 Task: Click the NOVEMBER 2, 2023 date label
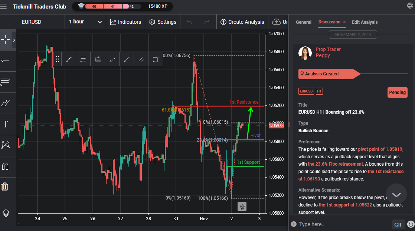[353, 35]
